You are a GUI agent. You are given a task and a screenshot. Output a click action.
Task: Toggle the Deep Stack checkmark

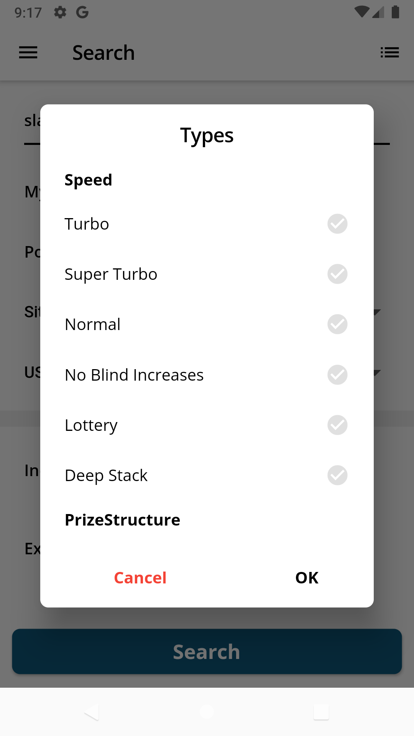(x=337, y=475)
